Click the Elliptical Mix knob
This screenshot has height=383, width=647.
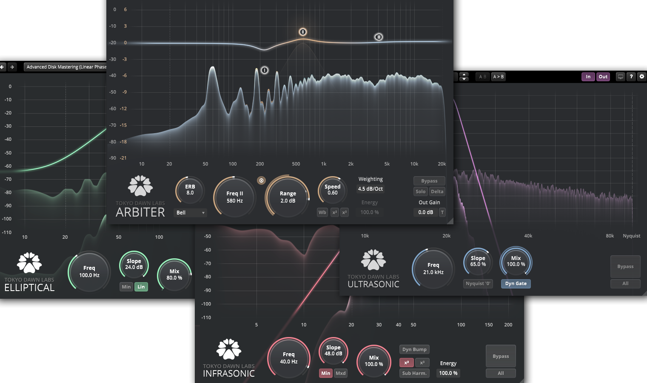click(174, 274)
